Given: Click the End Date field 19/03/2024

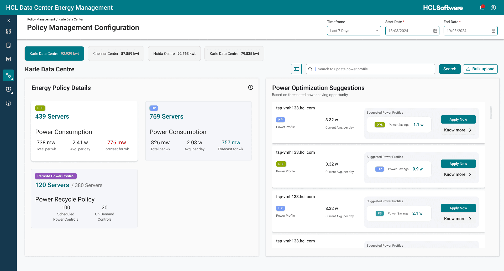Looking at the screenshot, I should pos(470,31).
